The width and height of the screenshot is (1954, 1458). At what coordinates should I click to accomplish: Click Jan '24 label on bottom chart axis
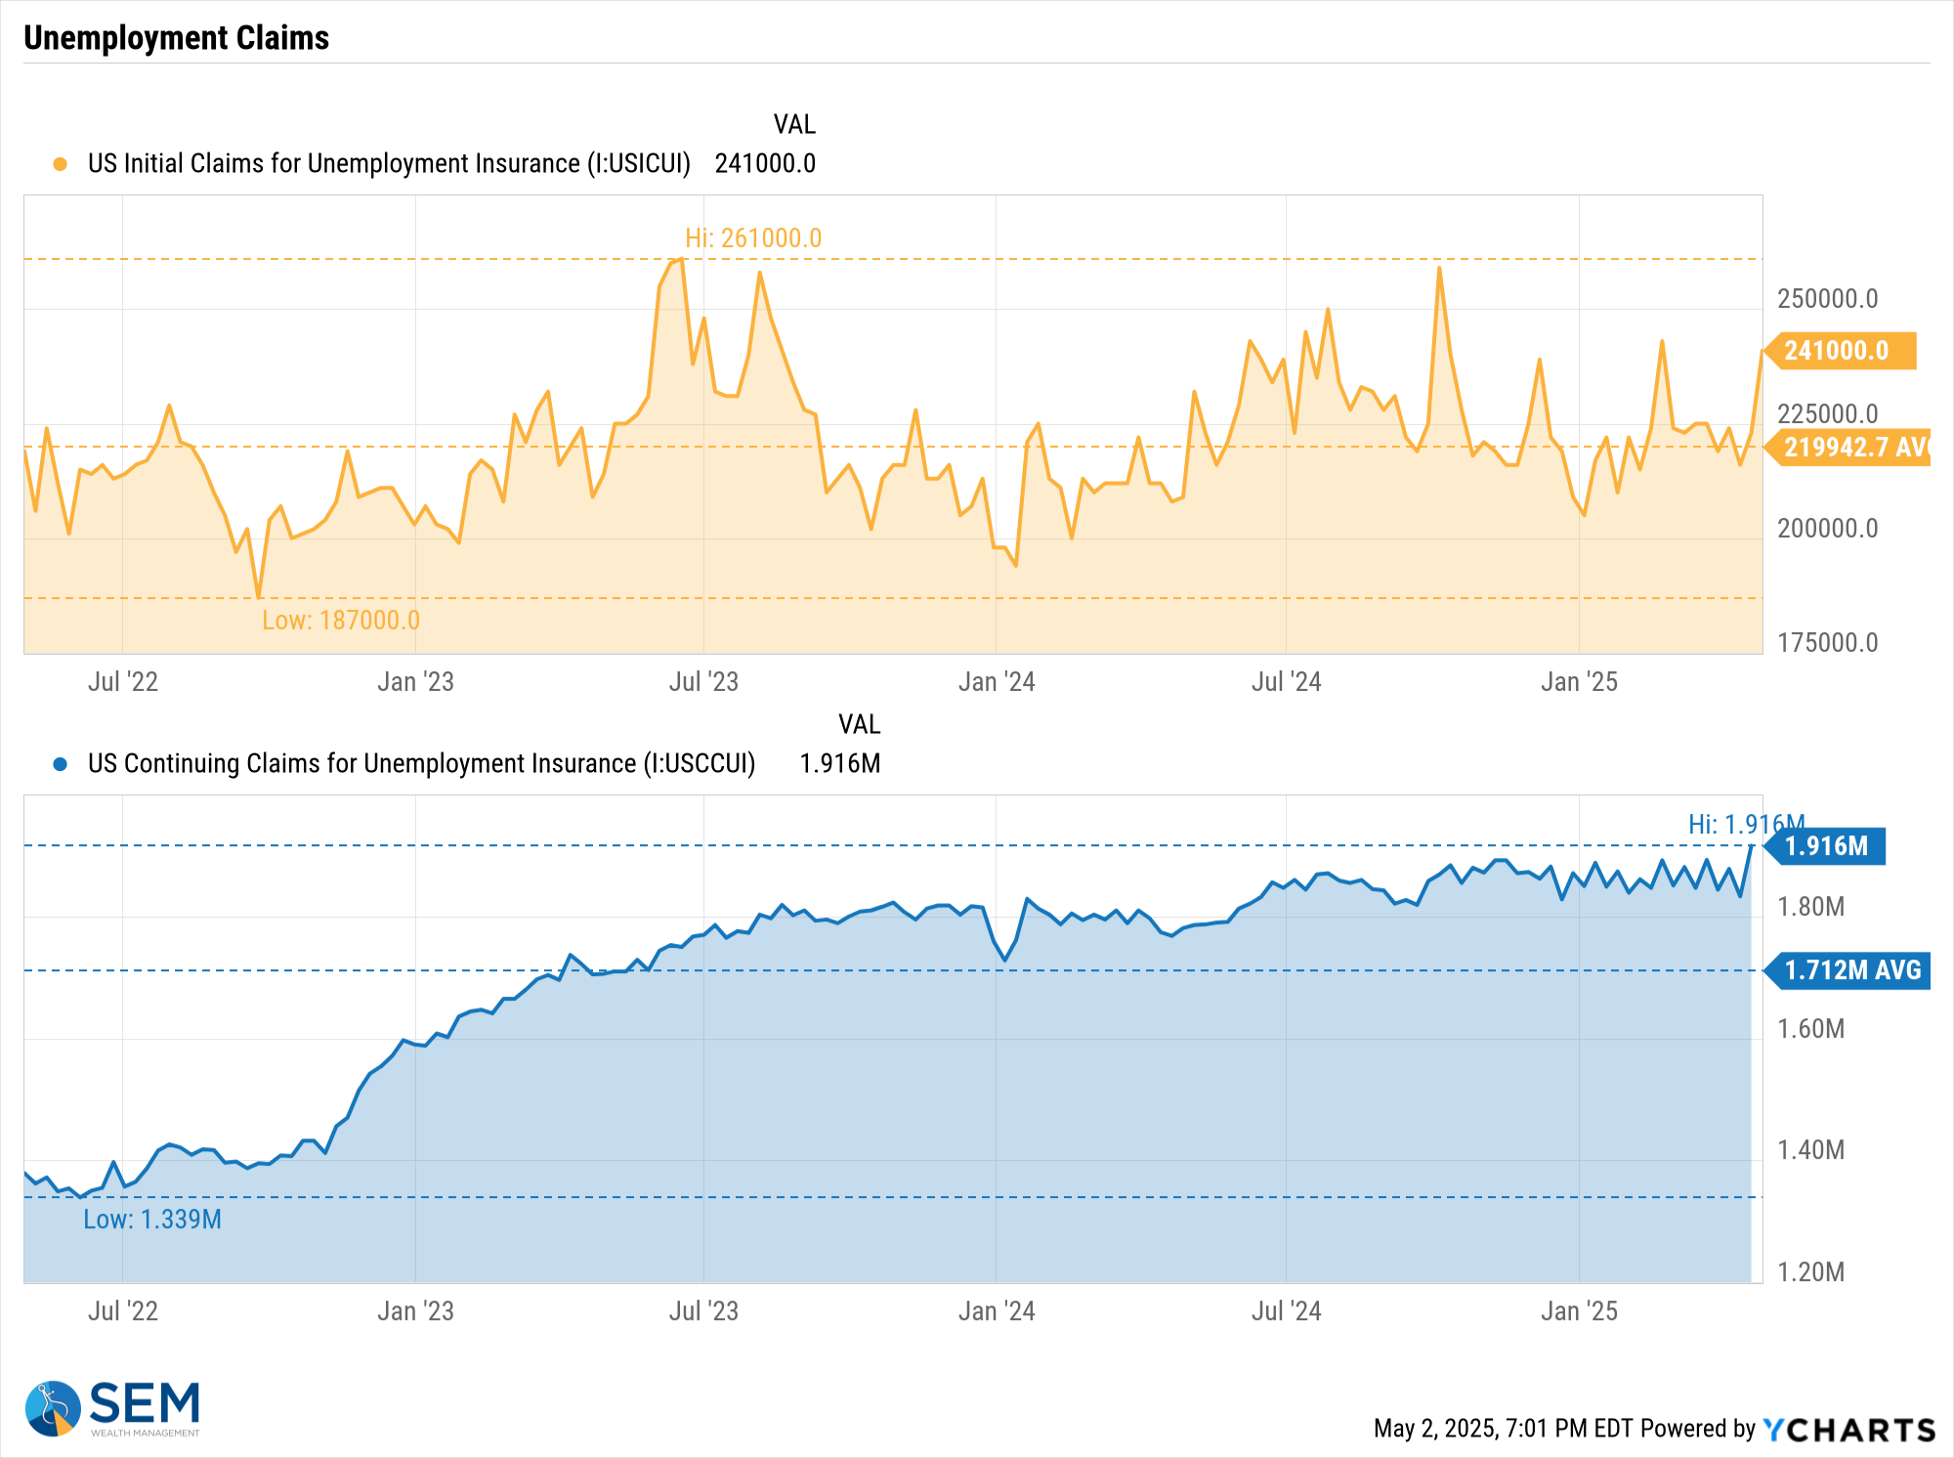click(997, 1311)
